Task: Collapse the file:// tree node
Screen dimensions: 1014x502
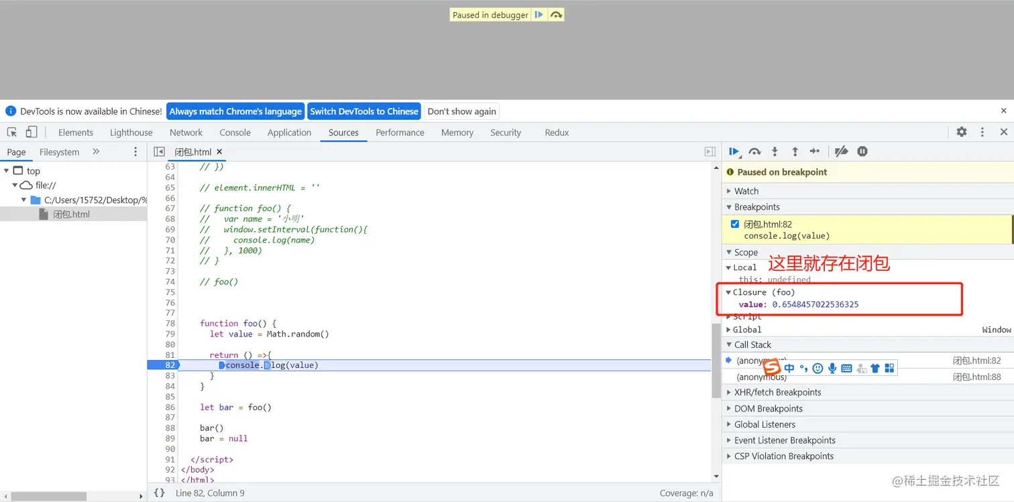Action: click(15, 185)
